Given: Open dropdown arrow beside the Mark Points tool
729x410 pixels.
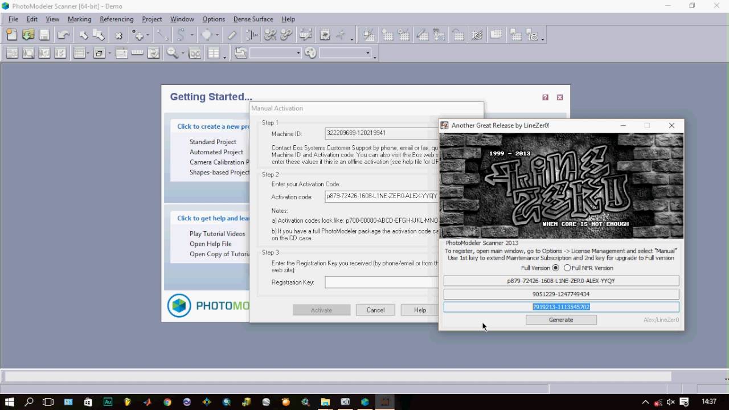Looking at the screenshot, I should pos(148,35).
